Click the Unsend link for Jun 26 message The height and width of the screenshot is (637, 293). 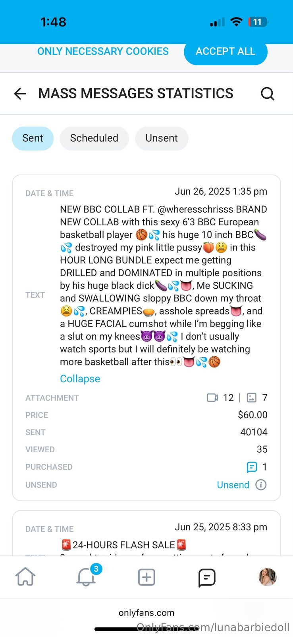point(233,485)
